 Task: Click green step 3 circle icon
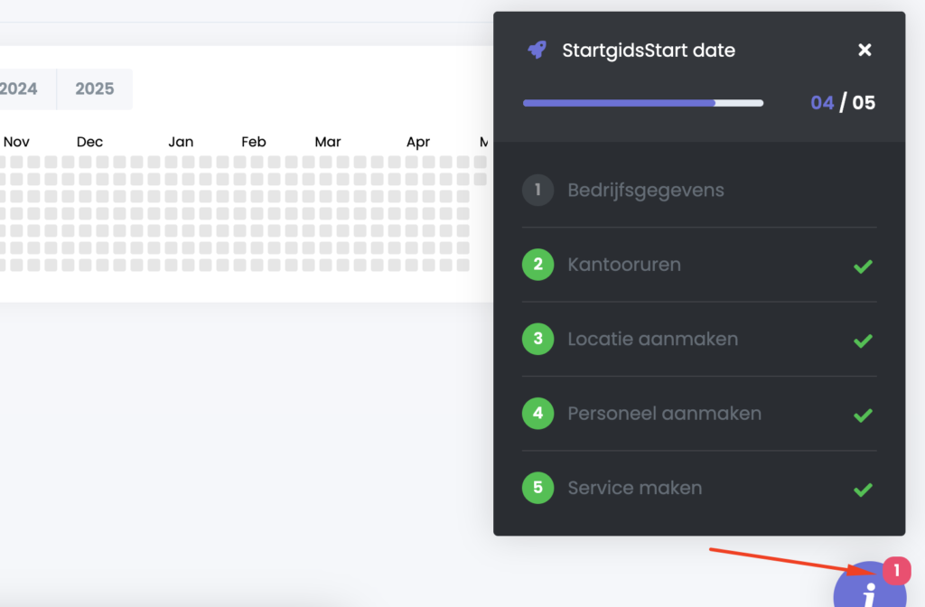537,339
